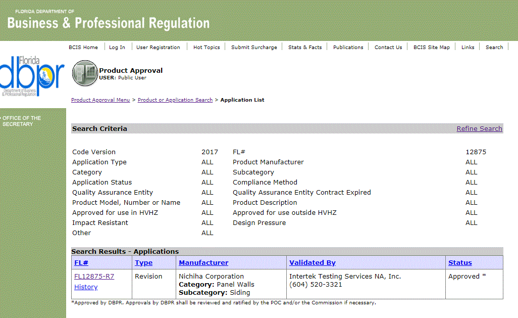Viewport: 518px width, 318px height.
Task: Click Nichiha Corporation manufacturer text
Action: coord(212,277)
